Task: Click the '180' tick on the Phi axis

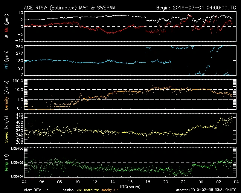Action: pos(20,61)
